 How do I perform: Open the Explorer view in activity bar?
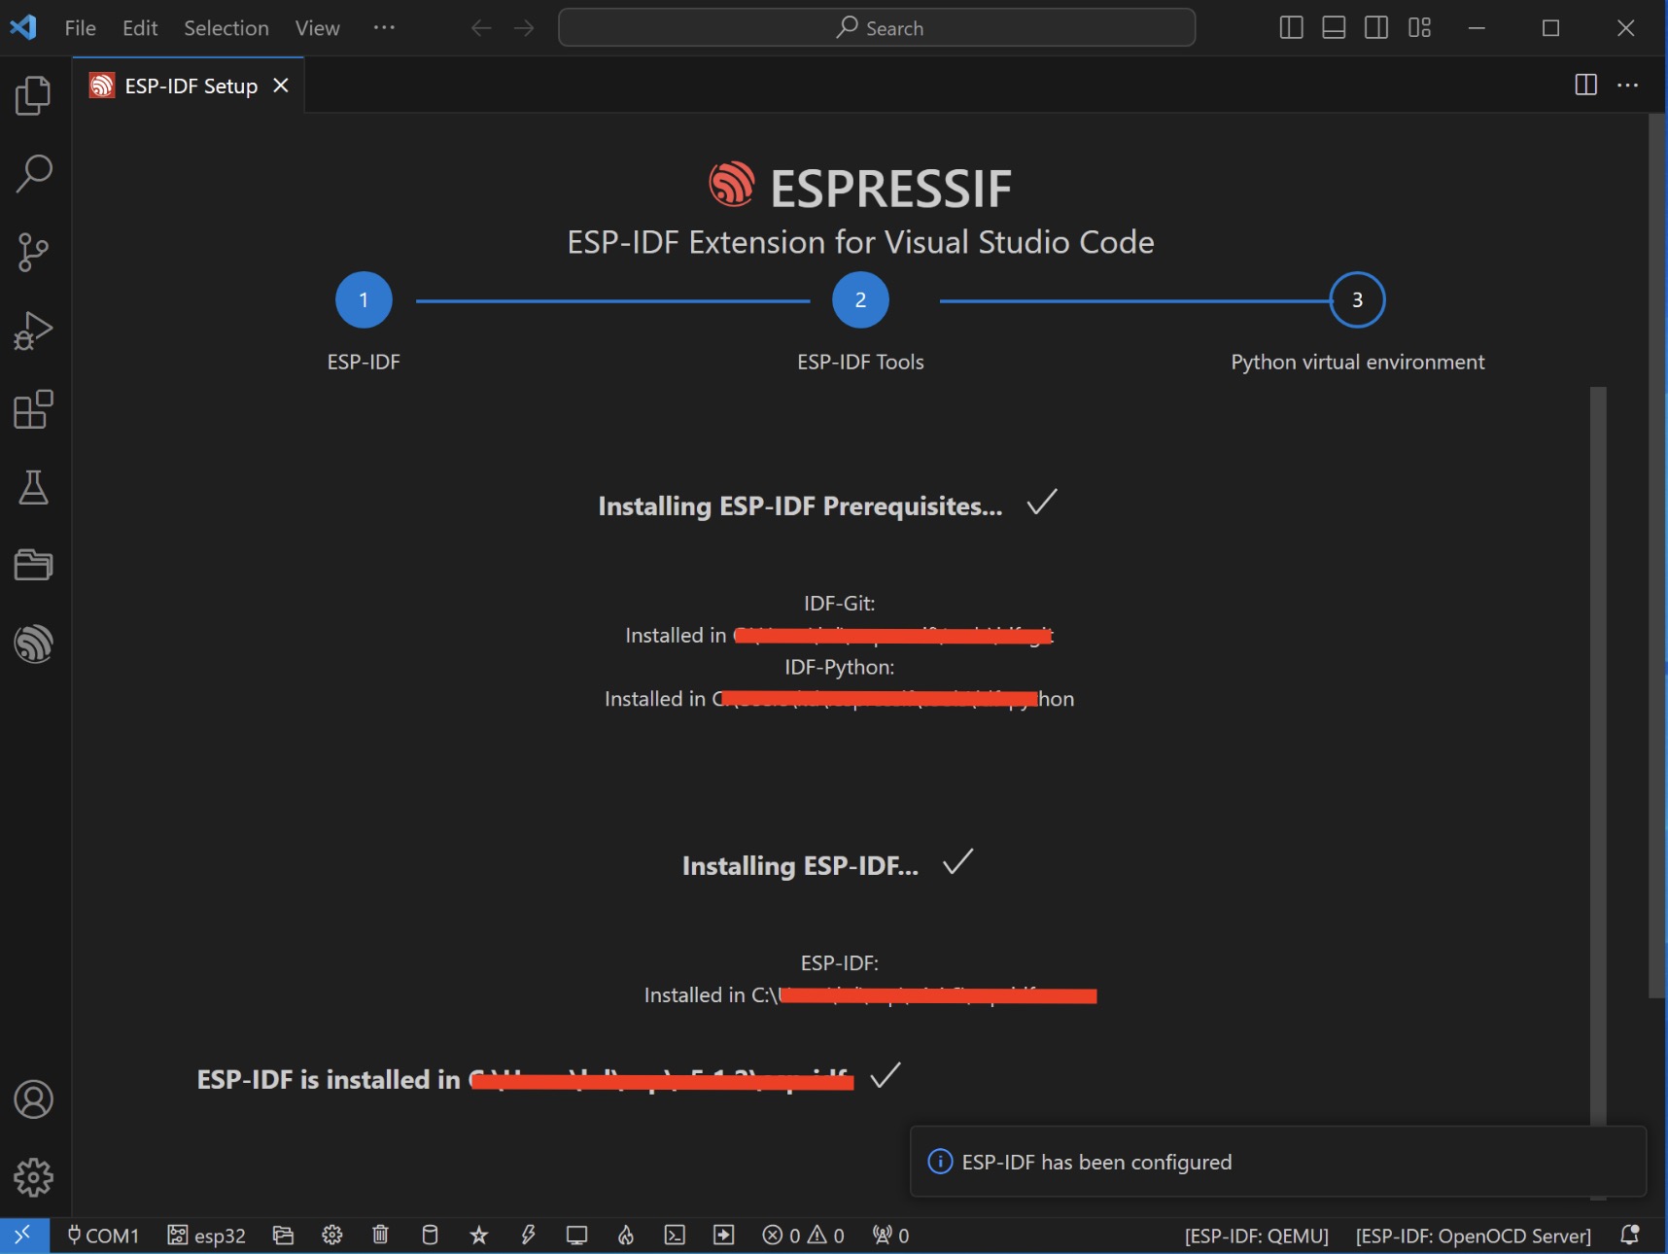pyautogui.click(x=34, y=95)
